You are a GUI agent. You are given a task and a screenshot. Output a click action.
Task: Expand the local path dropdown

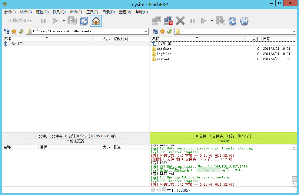(x=146, y=31)
